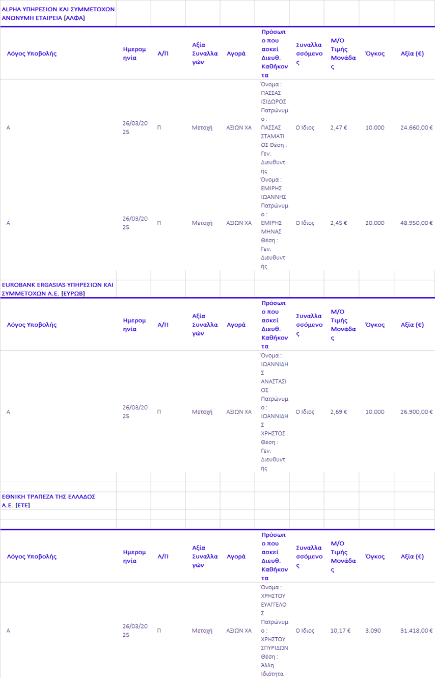The height and width of the screenshot is (678, 435).
Task: Click Αξία (€) header in ΕΤΕ table
Action: tap(412, 557)
